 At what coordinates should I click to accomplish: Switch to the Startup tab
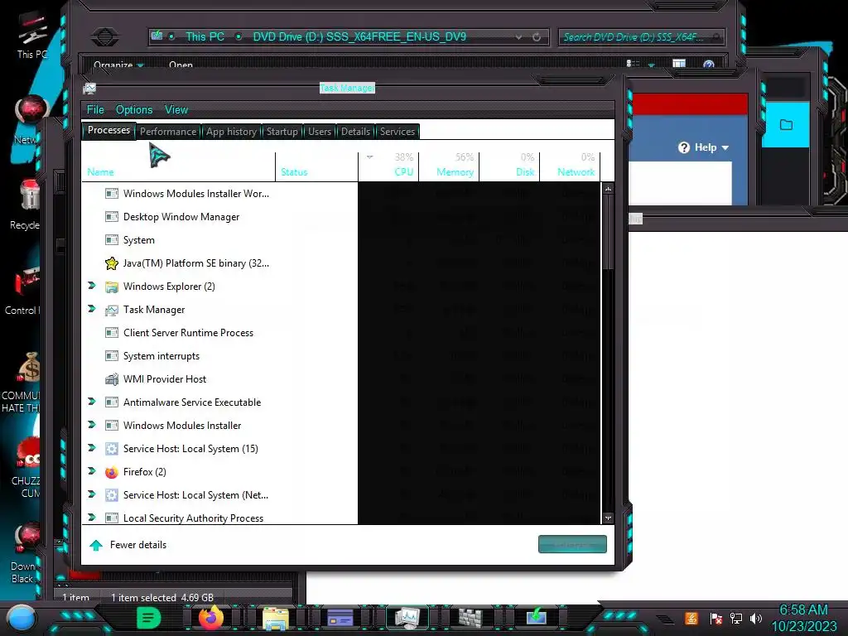tap(282, 132)
